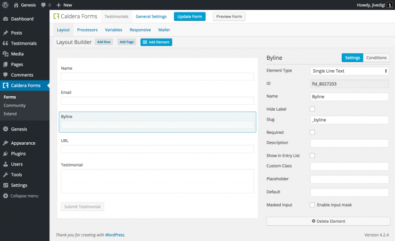
Task: Open the Mailer tab
Action: click(x=164, y=30)
